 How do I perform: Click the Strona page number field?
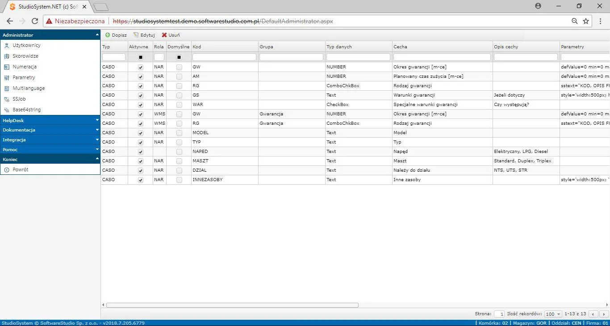pos(499,314)
